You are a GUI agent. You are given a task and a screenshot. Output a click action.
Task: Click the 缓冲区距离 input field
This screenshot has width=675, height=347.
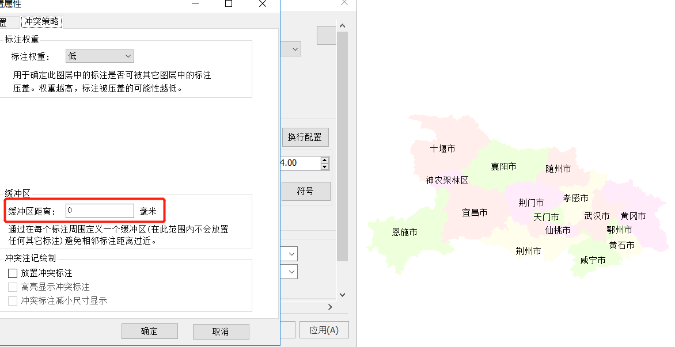100,211
